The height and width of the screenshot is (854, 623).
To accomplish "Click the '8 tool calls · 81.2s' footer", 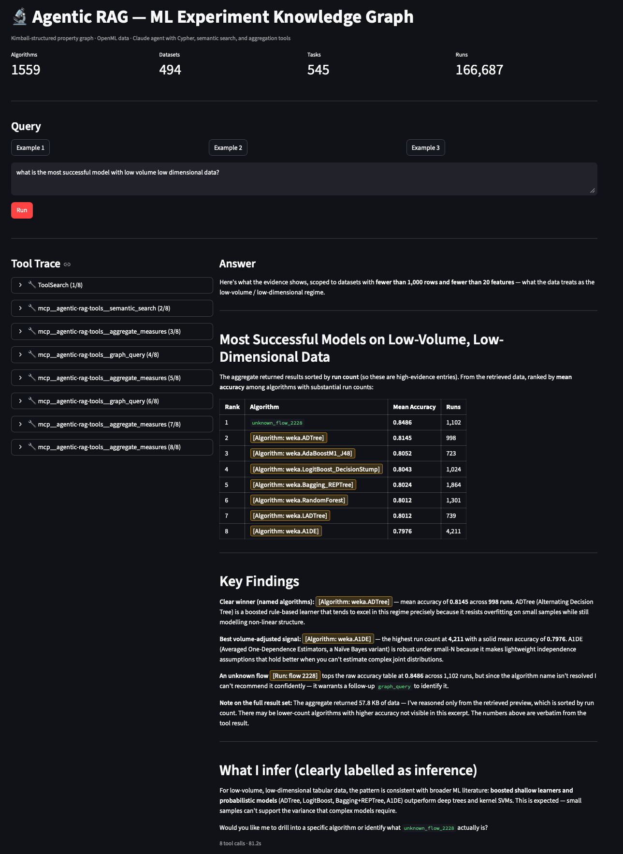I will click(240, 843).
